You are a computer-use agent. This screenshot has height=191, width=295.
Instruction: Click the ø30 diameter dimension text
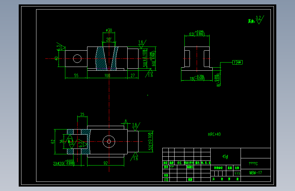point(109,30)
